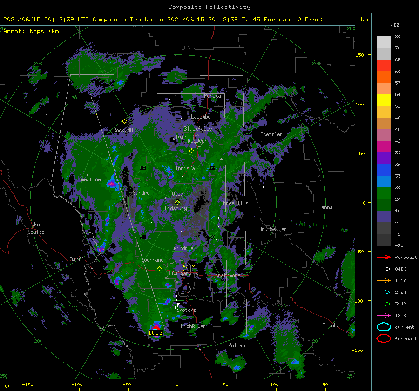Click the 80 dBZ light gray color swatch
Image resolution: width=419 pixels, height=391 pixels.
(384, 42)
